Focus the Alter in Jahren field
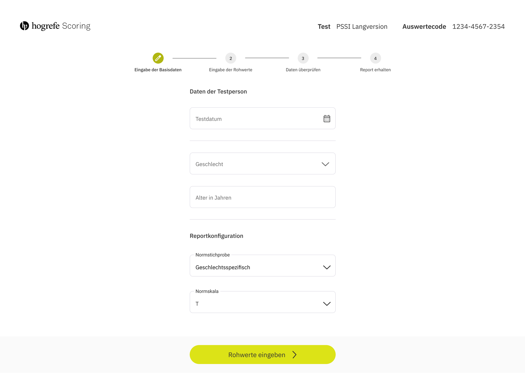The height and width of the screenshot is (373, 525). (x=262, y=197)
